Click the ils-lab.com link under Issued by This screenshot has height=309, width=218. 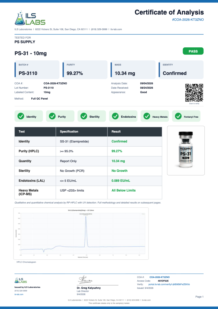click(x=19, y=295)
